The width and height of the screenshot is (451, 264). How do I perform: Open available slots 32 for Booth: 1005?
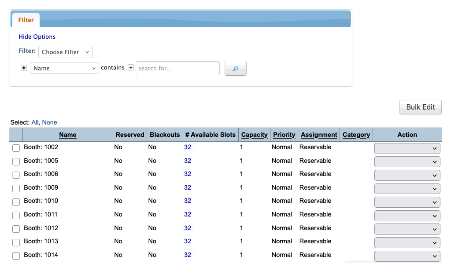click(x=188, y=161)
